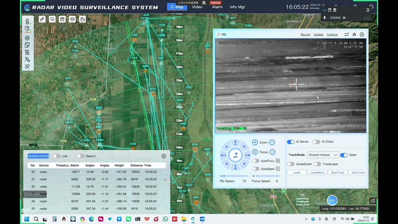Toggle the Search switch in target list
Screen dimensions: 398x224
(x=81, y=156)
